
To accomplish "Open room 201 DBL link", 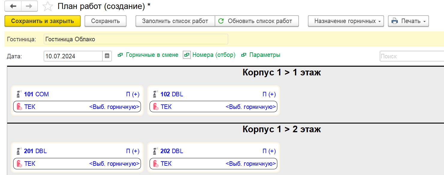I will click(35, 151).
